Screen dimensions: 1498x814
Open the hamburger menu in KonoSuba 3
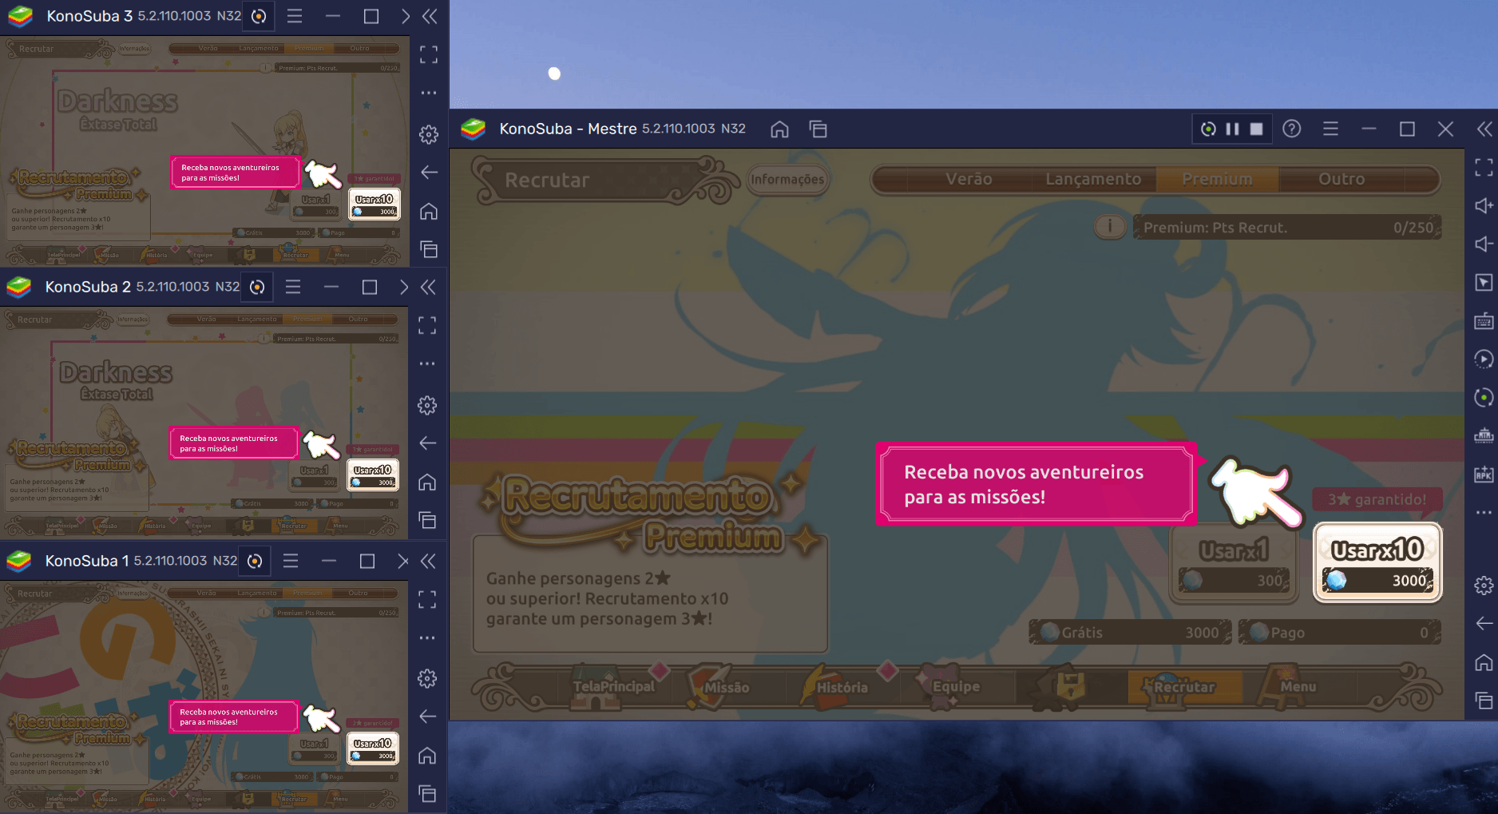click(x=295, y=16)
